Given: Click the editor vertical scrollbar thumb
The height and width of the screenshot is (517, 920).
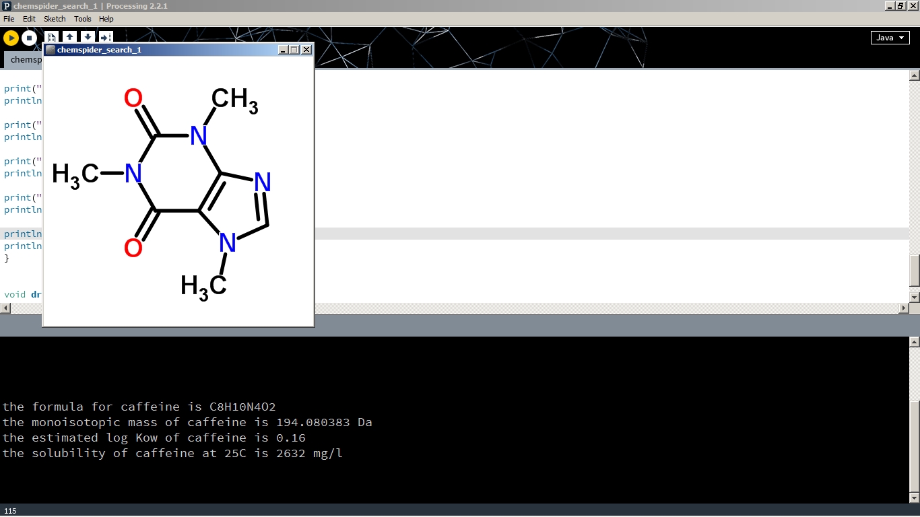Looking at the screenshot, I should pos(914,271).
